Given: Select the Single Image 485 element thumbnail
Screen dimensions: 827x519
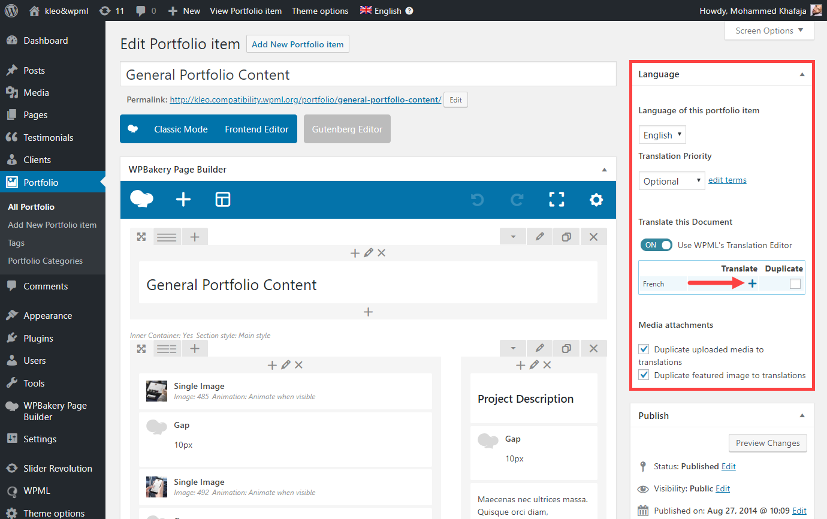Looking at the screenshot, I should click(156, 391).
